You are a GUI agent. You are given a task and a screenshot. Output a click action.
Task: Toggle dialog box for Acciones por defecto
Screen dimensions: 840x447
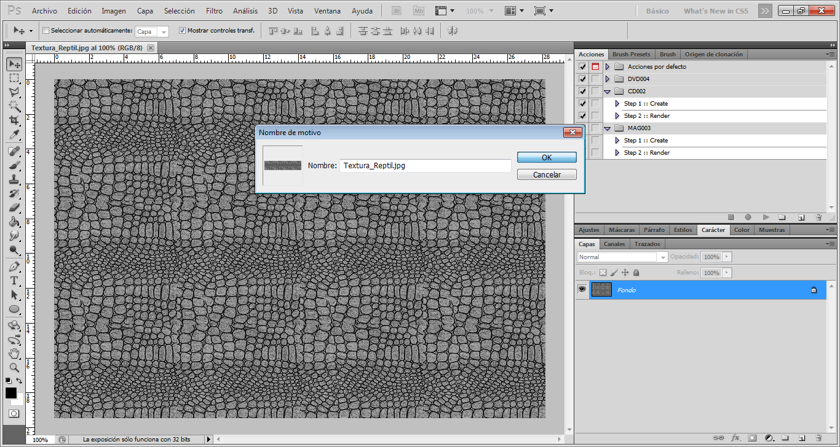click(595, 66)
